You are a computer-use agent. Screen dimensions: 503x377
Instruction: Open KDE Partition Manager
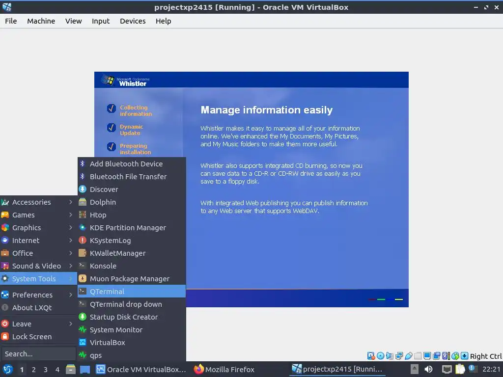click(x=132, y=228)
